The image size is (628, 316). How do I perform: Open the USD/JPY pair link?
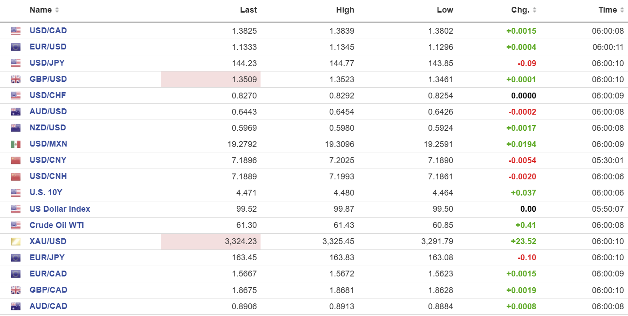click(47, 63)
